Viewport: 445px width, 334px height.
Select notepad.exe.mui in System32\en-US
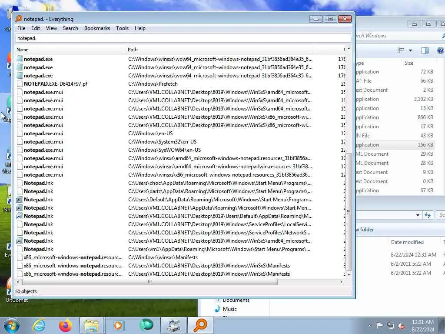[43, 141]
